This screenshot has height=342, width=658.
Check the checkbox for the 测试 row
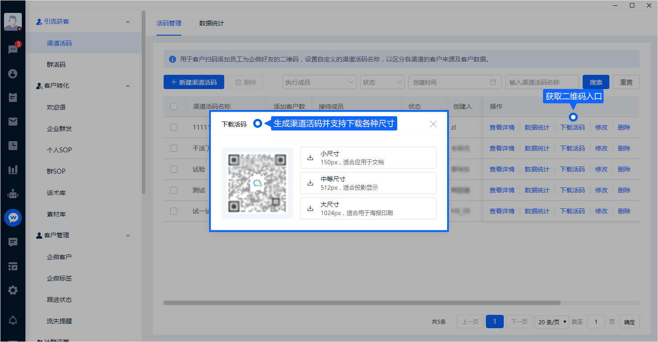tap(174, 190)
